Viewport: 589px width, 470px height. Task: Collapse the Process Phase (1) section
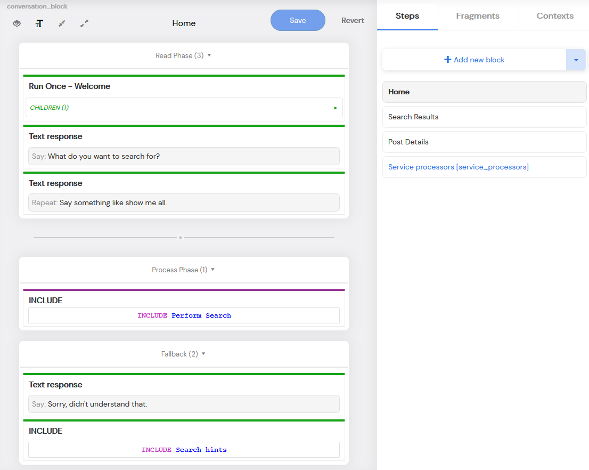tap(184, 270)
